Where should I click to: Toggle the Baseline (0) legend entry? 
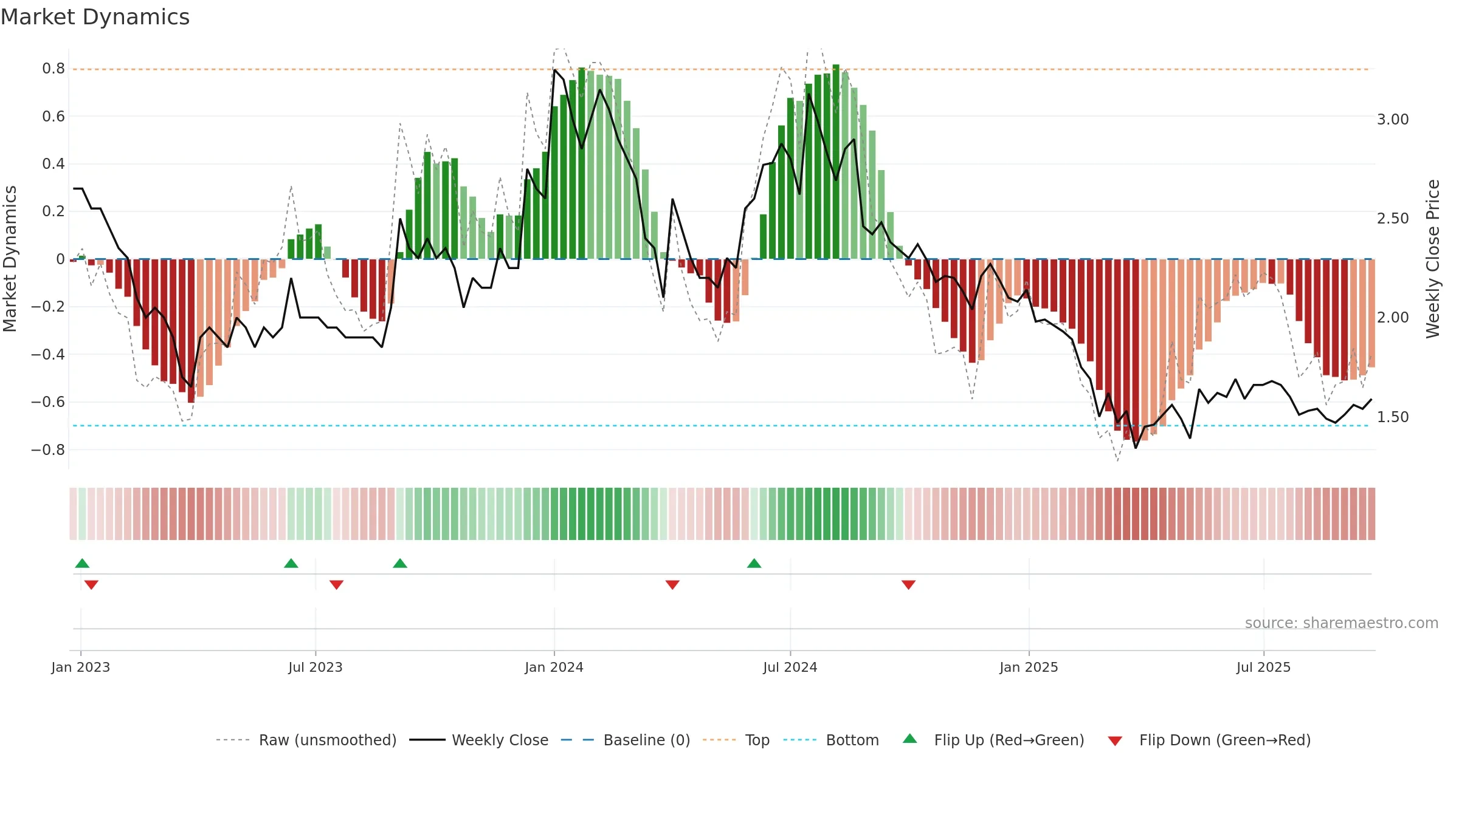point(626,740)
